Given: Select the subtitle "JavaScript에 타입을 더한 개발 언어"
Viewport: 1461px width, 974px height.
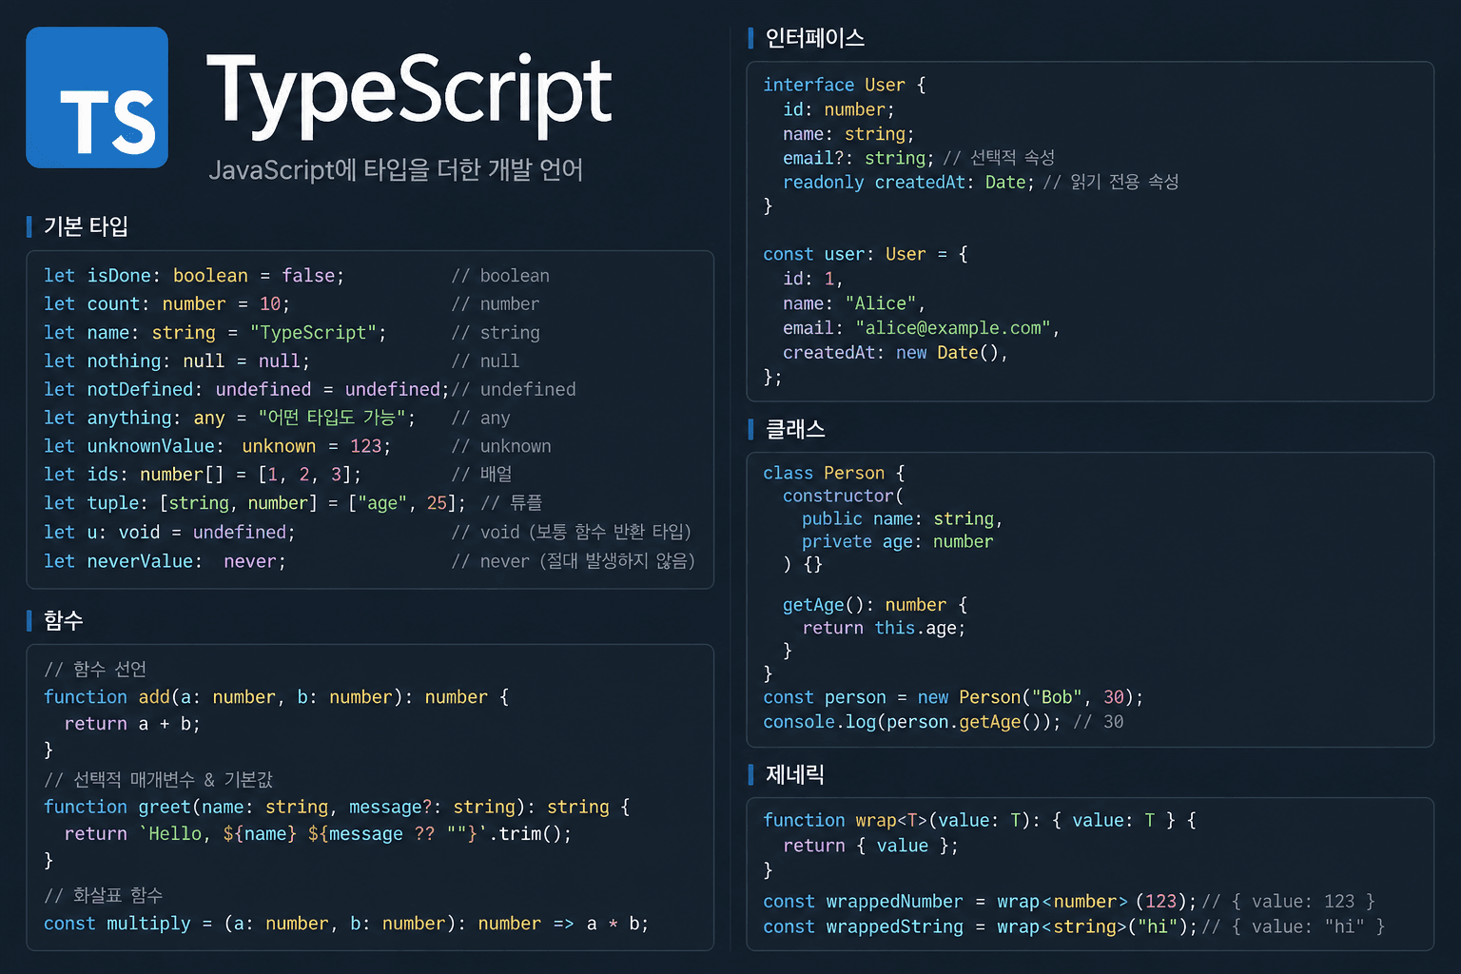Looking at the screenshot, I should [x=396, y=170].
